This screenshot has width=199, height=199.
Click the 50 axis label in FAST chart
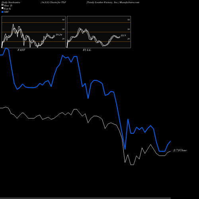pyautogui.click(x=63, y=29)
